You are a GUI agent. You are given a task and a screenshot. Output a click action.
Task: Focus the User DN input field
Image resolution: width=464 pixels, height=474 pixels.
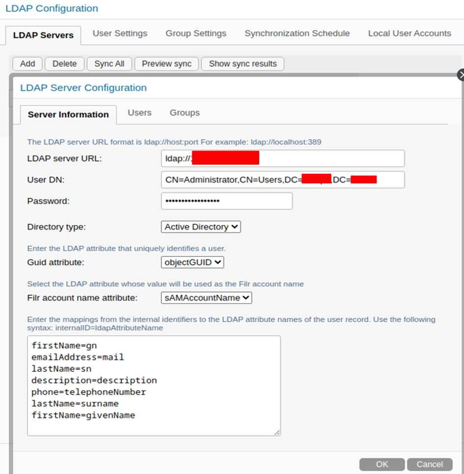(283, 180)
